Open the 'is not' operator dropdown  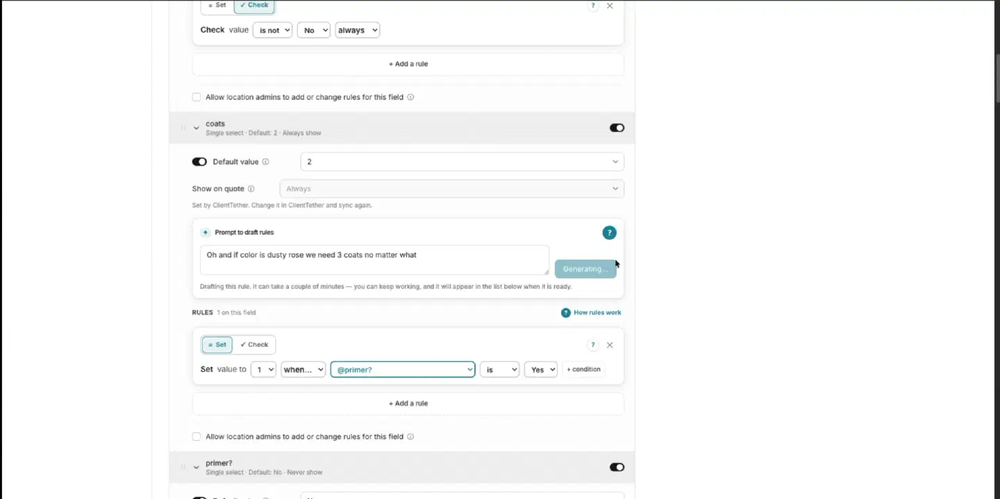click(x=272, y=30)
